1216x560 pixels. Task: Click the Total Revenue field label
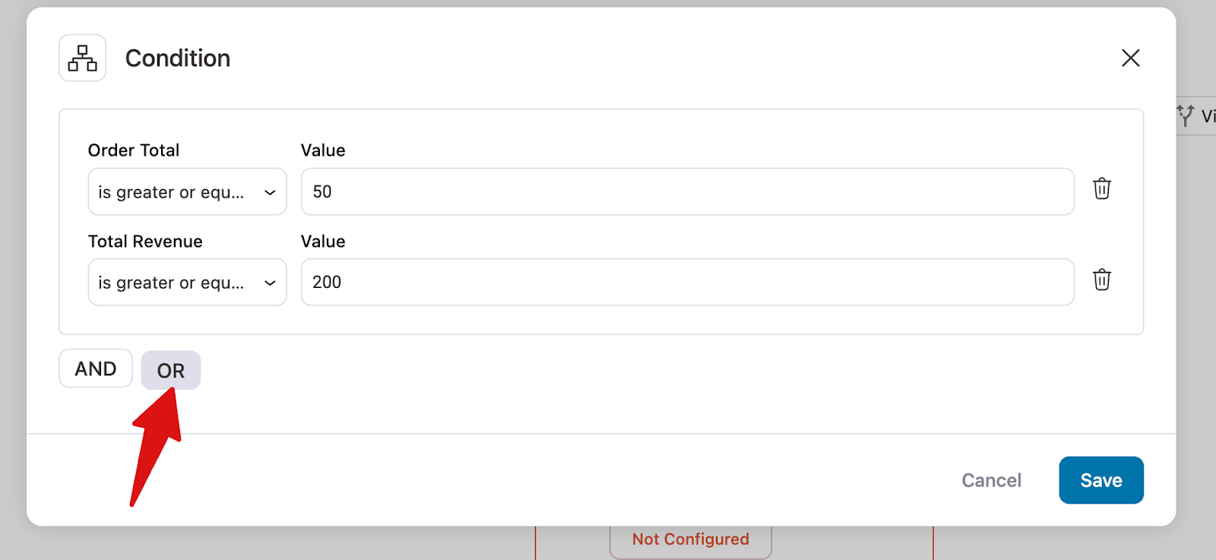[x=145, y=242]
